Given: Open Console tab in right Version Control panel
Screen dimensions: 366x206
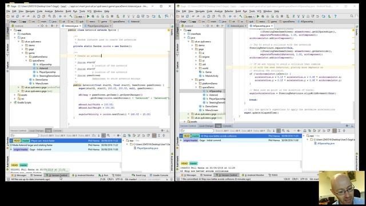Looking at the screenshot, I should (227, 126).
